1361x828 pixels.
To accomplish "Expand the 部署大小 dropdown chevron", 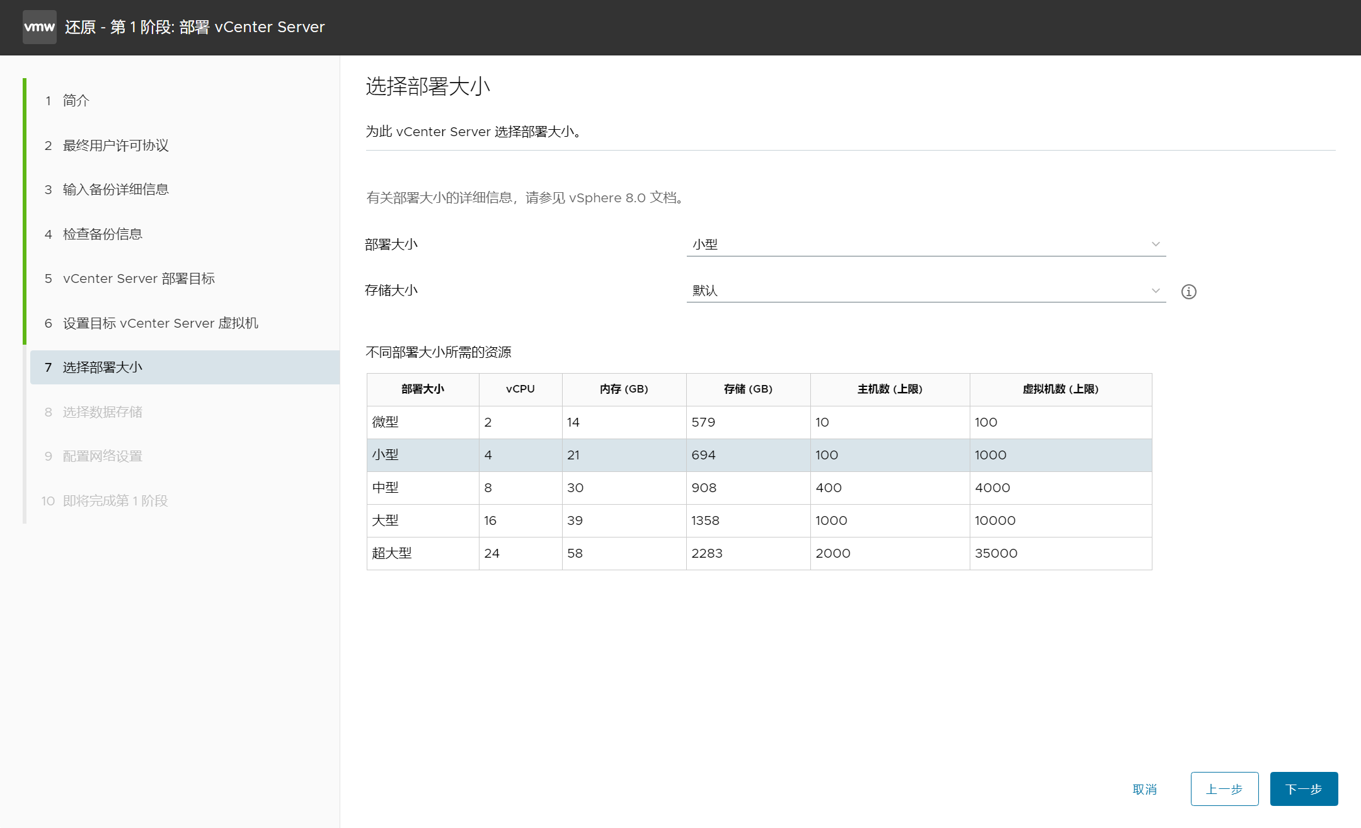I will click(x=1155, y=244).
